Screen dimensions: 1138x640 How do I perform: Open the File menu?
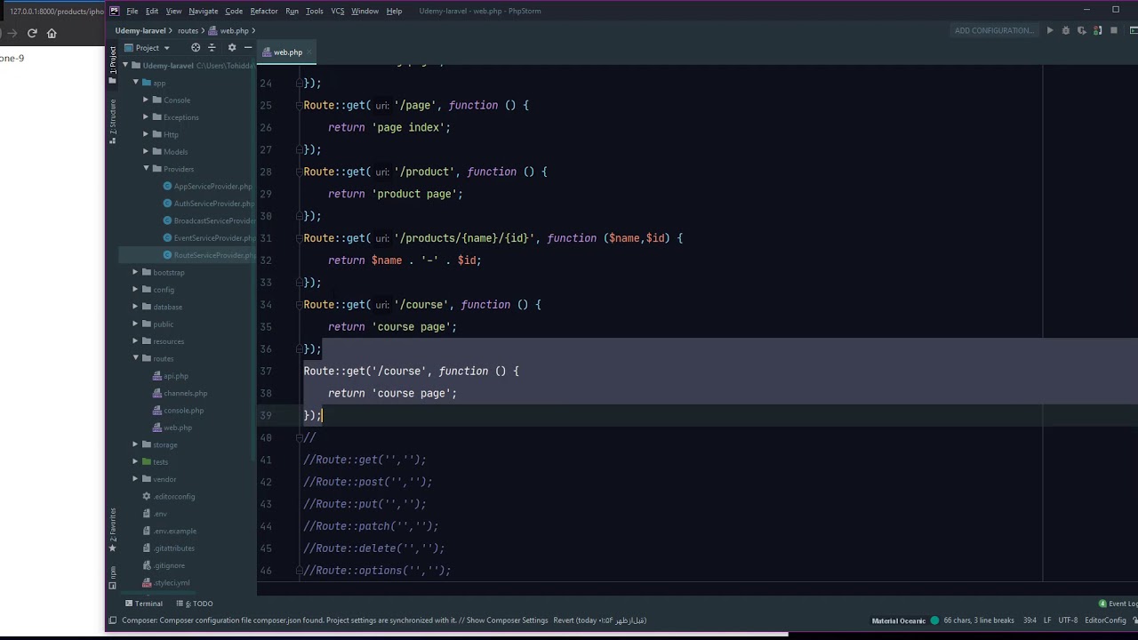tap(132, 11)
